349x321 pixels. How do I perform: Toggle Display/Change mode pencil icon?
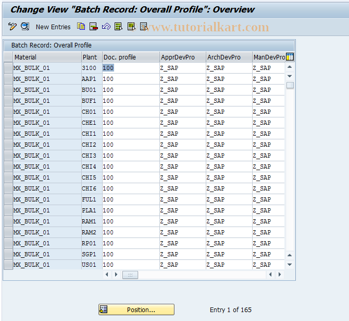pyautogui.click(x=13, y=27)
